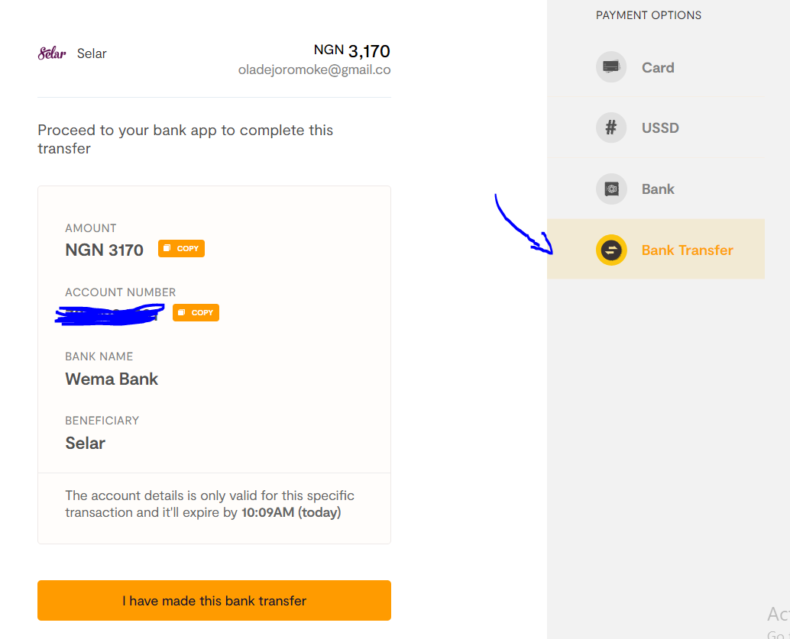Click the Selar beneficiary name
This screenshot has height=639, width=790.
[x=85, y=443]
